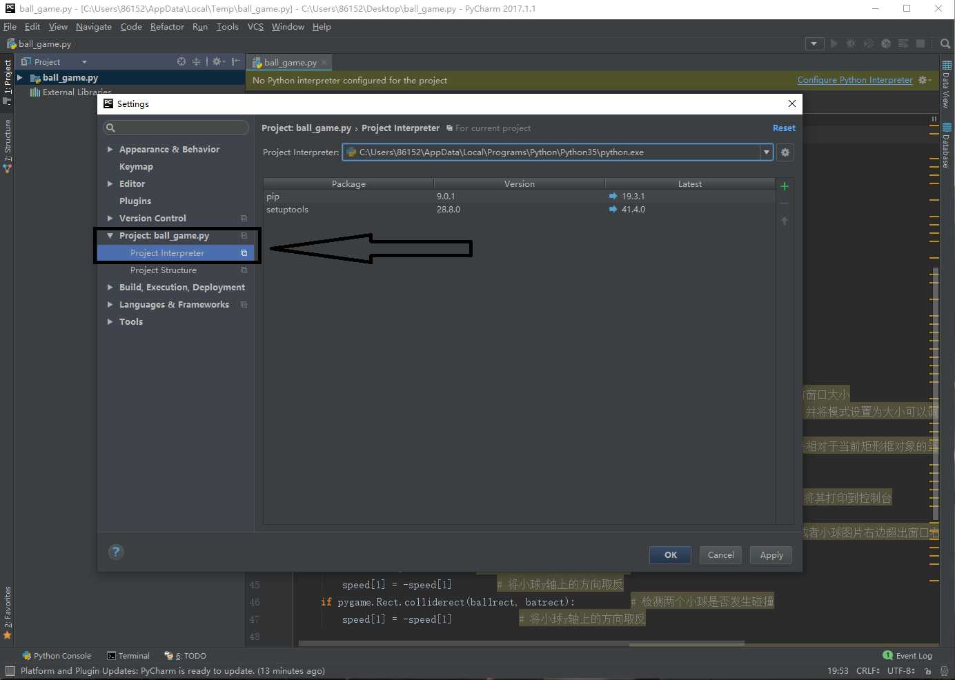Click the CRLF line separator in status bar
Viewport: 955px width, 680px height.
click(868, 671)
